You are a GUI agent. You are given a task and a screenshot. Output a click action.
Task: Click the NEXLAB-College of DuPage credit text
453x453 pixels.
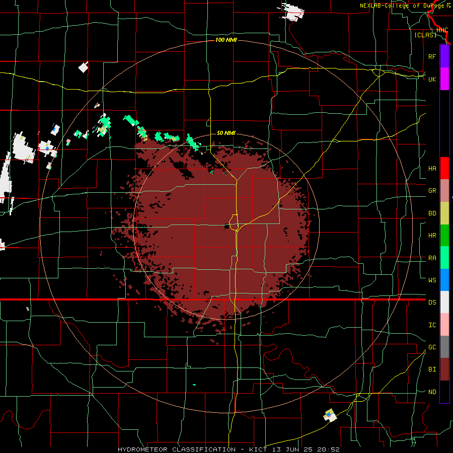[405, 6]
